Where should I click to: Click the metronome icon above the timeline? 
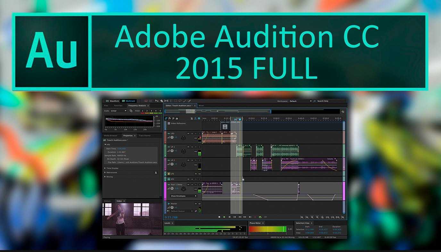(192, 118)
